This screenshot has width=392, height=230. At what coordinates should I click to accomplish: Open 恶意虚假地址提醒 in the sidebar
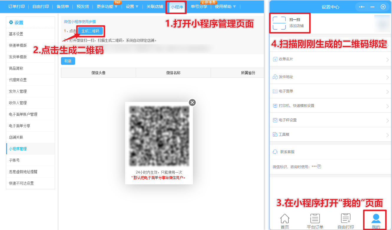click(30, 172)
